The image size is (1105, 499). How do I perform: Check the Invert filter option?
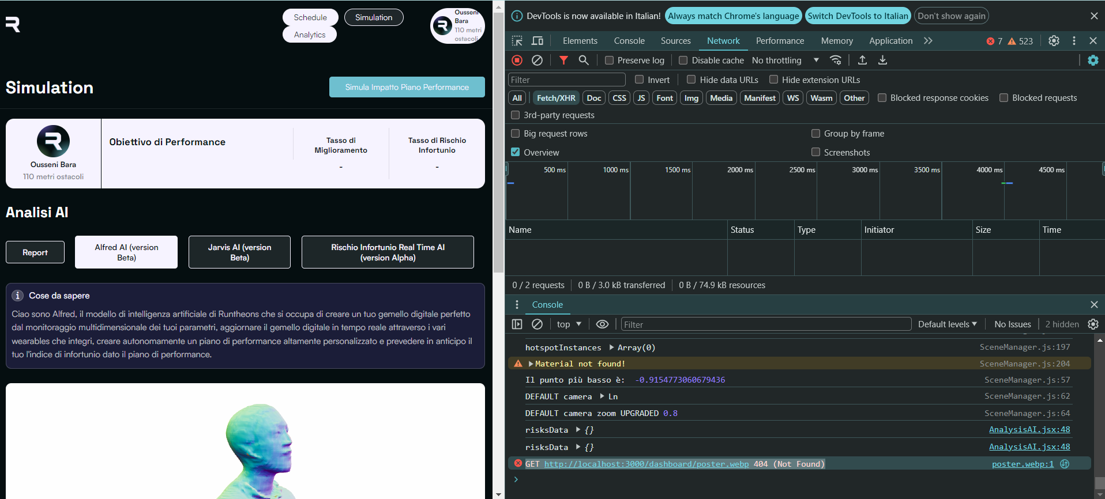(x=639, y=80)
